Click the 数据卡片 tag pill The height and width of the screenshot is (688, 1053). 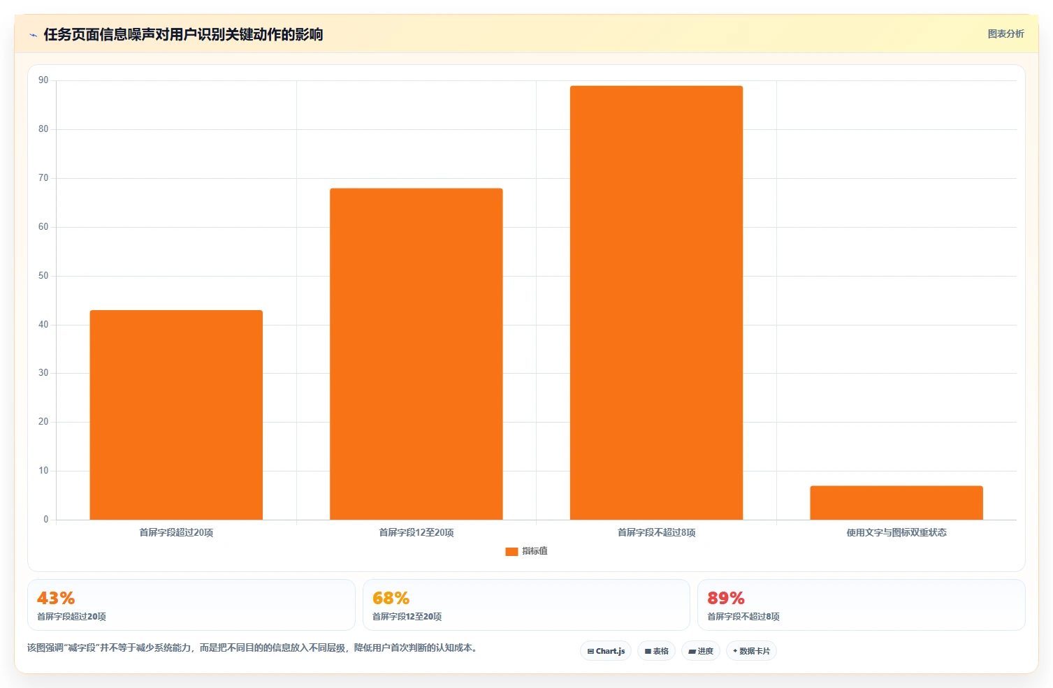pos(751,651)
